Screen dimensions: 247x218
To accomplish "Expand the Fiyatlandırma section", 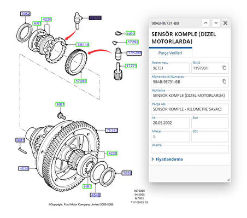I will pyautogui.click(x=167, y=159).
